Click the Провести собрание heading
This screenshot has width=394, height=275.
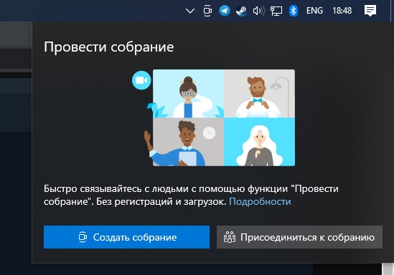tap(109, 47)
